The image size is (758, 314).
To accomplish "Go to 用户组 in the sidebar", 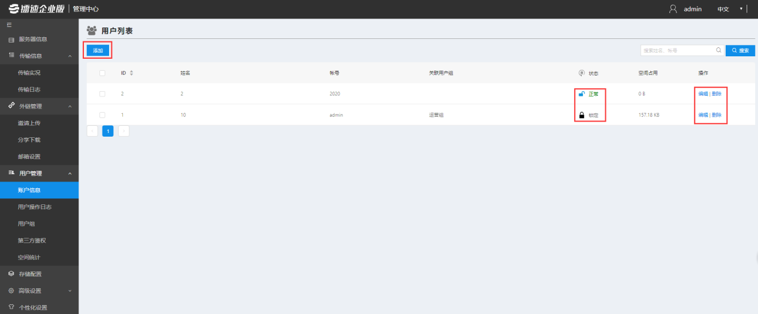I will 26,224.
